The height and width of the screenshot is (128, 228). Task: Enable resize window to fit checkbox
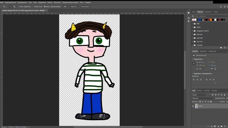(x=18, y=7)
